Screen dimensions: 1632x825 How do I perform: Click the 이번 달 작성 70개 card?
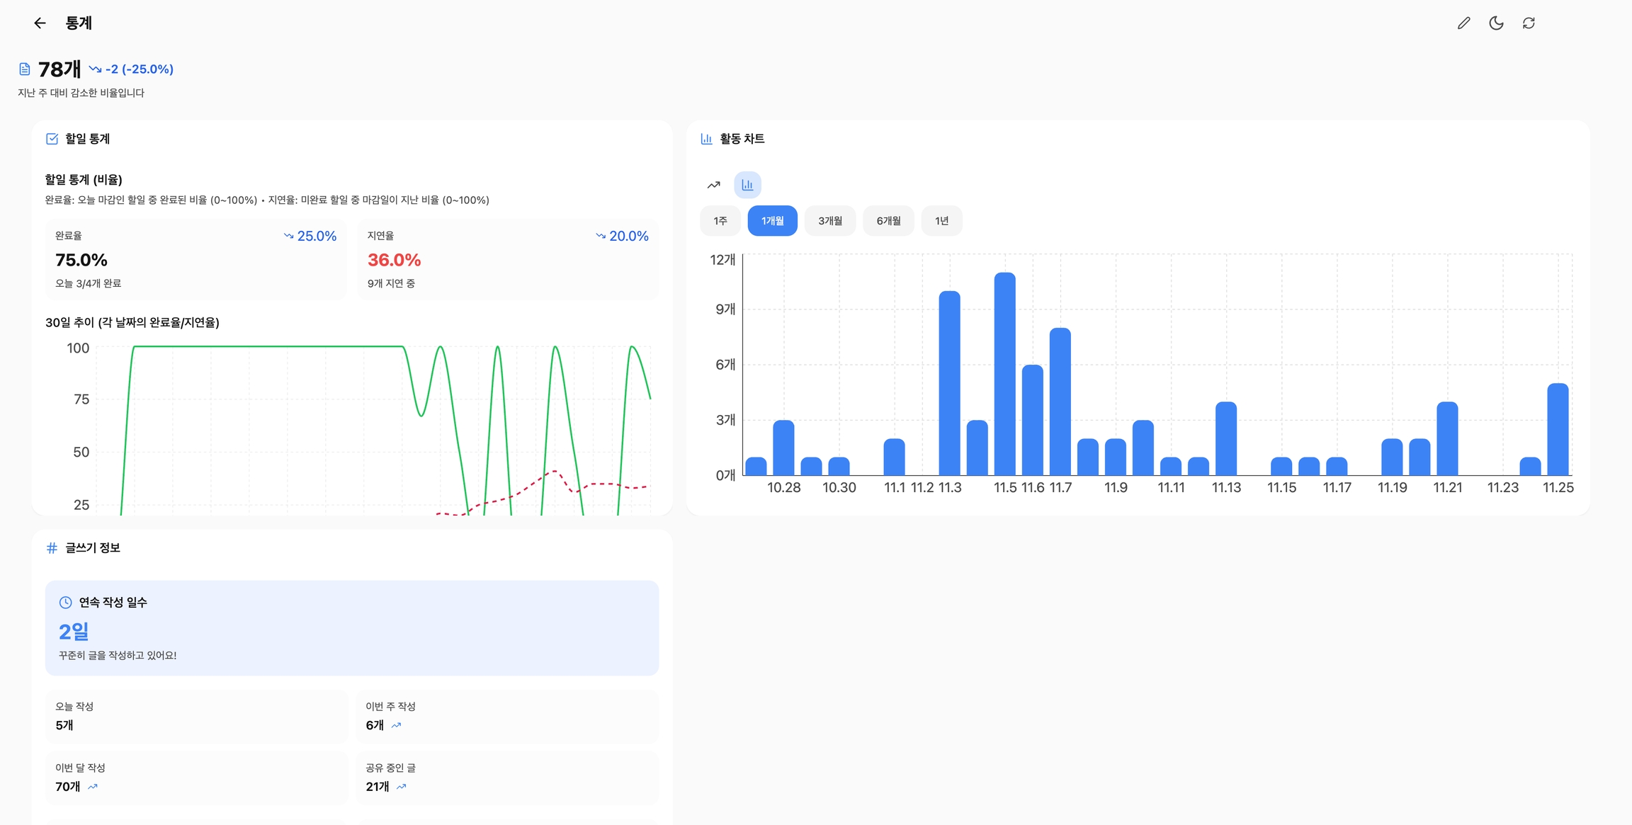pyautogui.click(x=195, y=778)
